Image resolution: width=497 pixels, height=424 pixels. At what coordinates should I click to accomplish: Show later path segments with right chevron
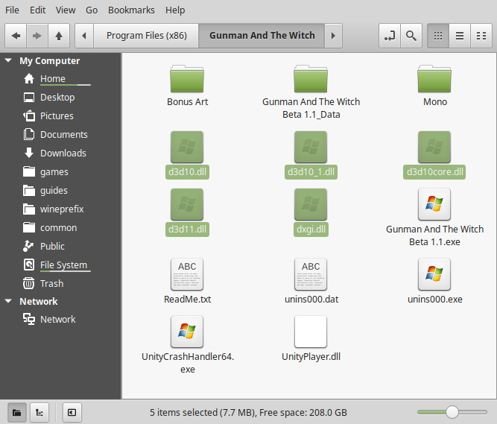[x=333, y=36]
